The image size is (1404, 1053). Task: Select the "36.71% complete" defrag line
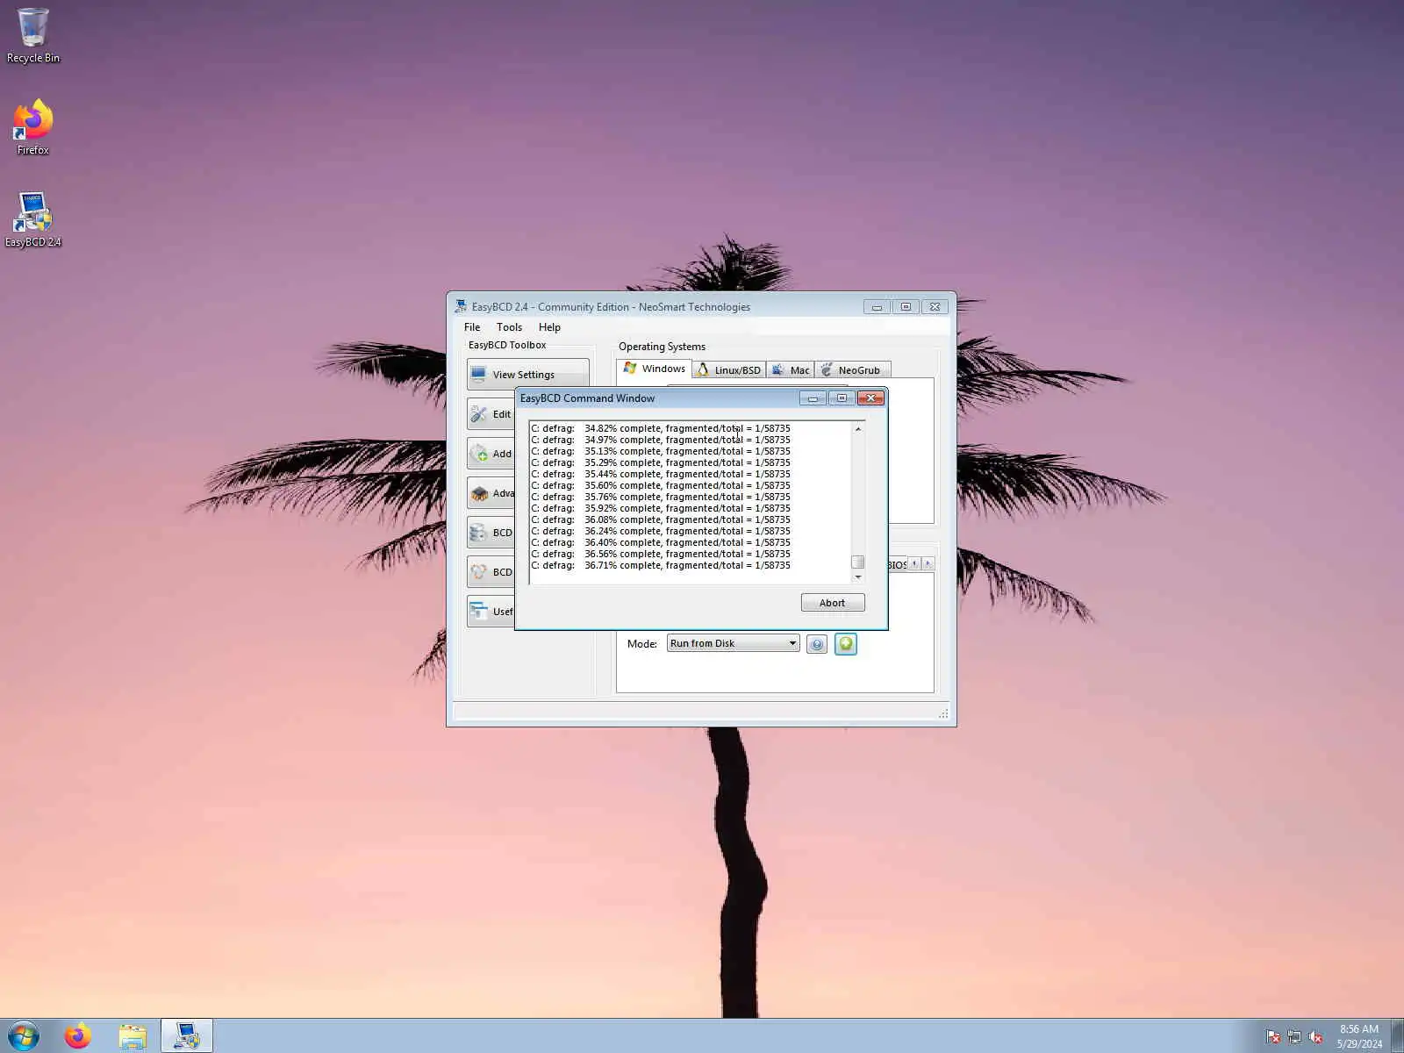(x=661, y=566)
